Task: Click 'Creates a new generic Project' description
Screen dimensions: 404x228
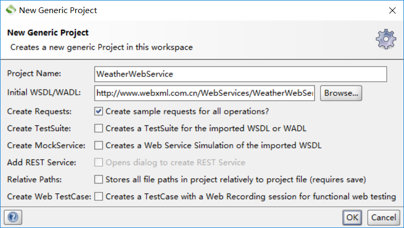Action: (101, 47)
